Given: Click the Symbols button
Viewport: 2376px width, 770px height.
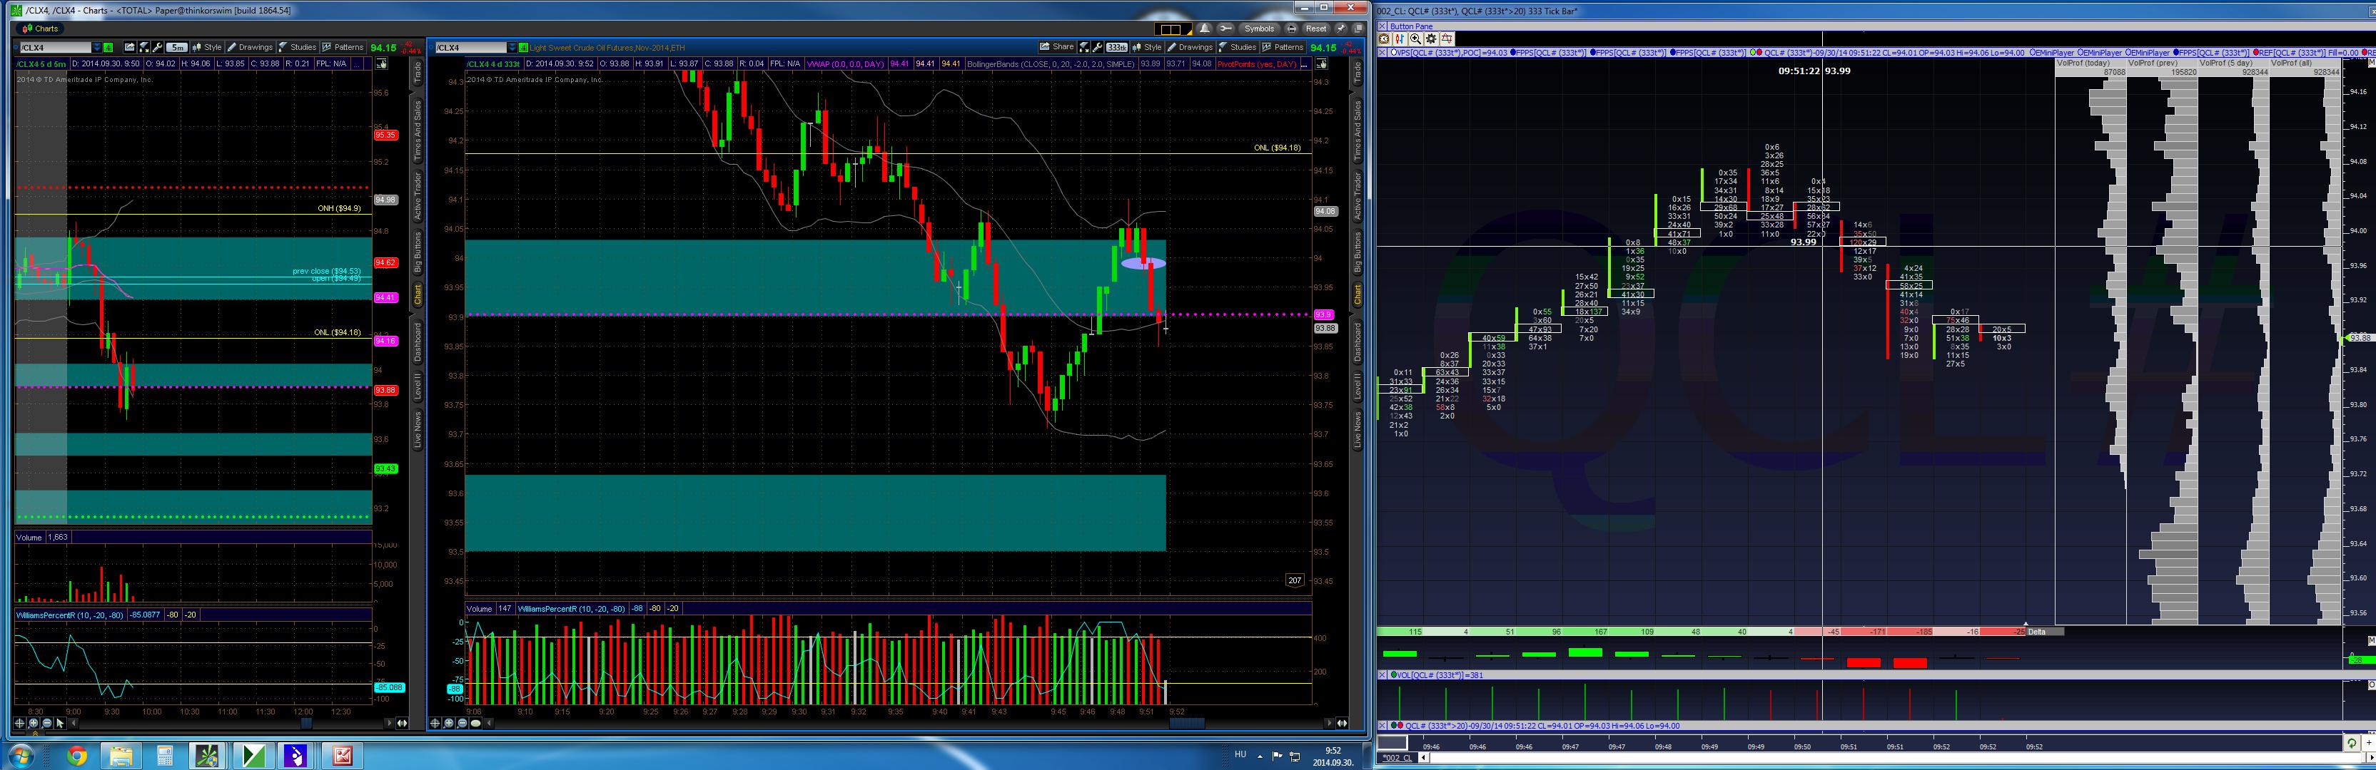Looking at the screenshot, I should (x=1258, y=29).
